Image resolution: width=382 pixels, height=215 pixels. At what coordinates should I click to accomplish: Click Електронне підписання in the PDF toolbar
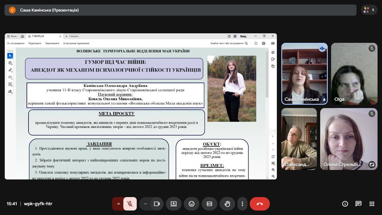click(76, 43)
